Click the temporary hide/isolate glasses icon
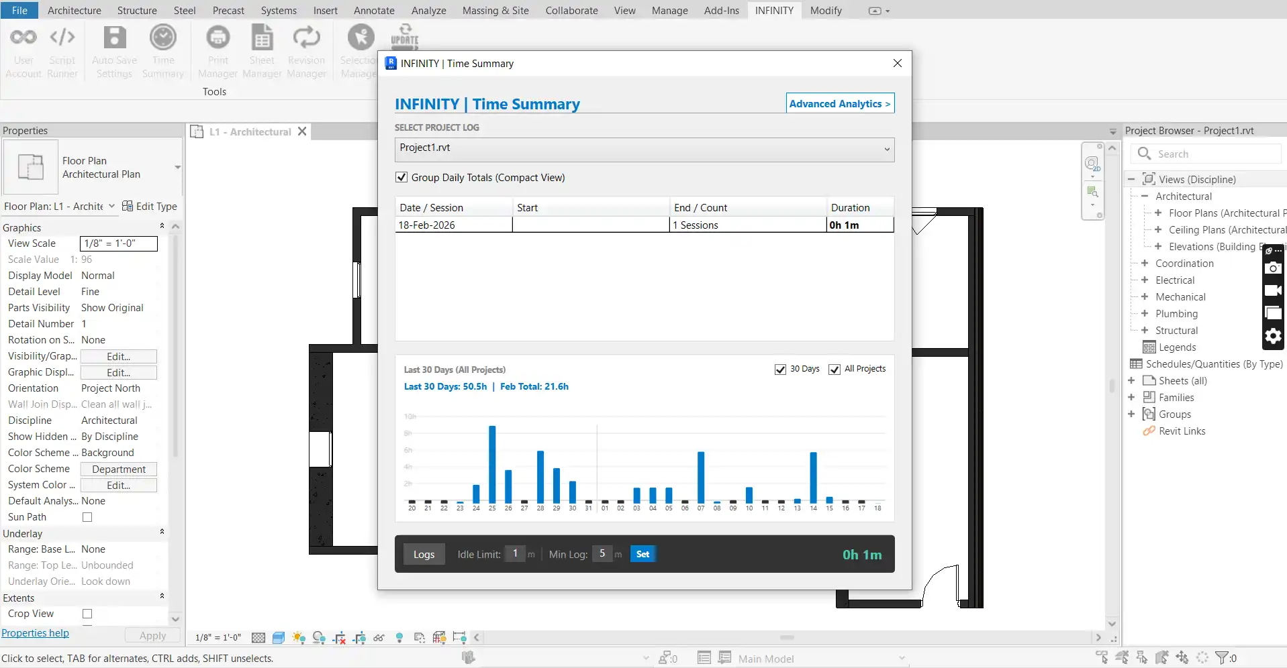Image resolution: width=1287 pixels, height=668 pixels. pyautogui.click(x=379, y=638)
